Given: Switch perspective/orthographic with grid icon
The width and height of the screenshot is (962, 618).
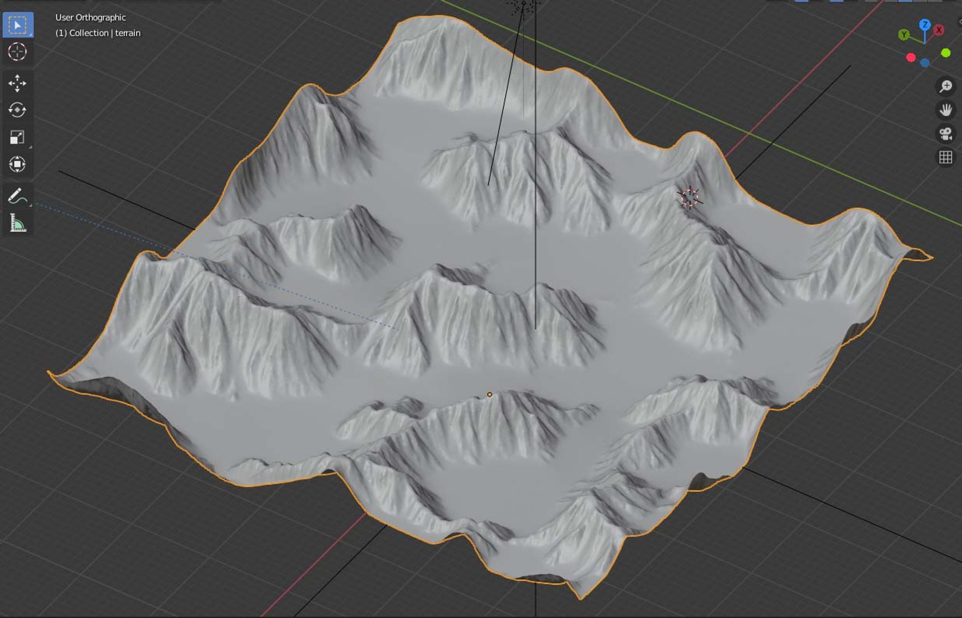Looking at the screenshot, I should (945, 157).
